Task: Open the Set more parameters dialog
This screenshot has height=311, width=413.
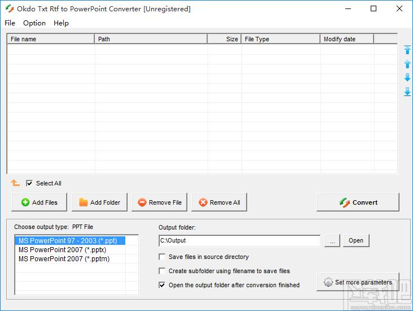Action: pos(358,282)
